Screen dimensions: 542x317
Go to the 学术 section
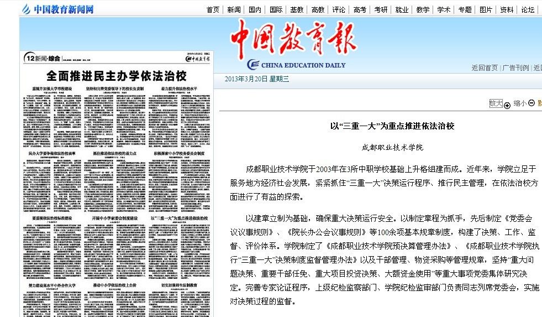[444, 10]
